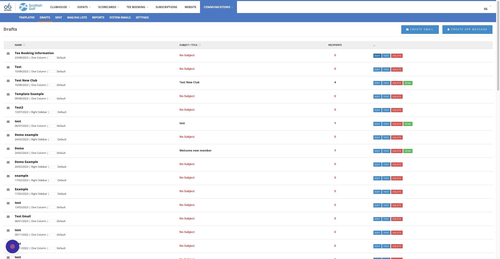
Task: Open the purple chat widget bubble
Action: click(12, 247)
